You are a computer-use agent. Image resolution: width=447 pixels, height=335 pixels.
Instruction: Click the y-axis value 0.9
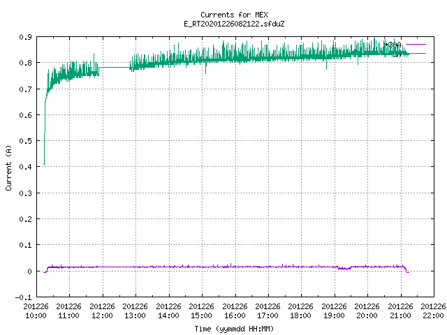(x=25, y=37)
